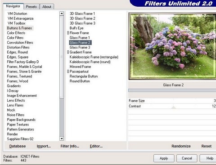
Task: Select the Distortion Filters category
Action: (x=18, y=47)
